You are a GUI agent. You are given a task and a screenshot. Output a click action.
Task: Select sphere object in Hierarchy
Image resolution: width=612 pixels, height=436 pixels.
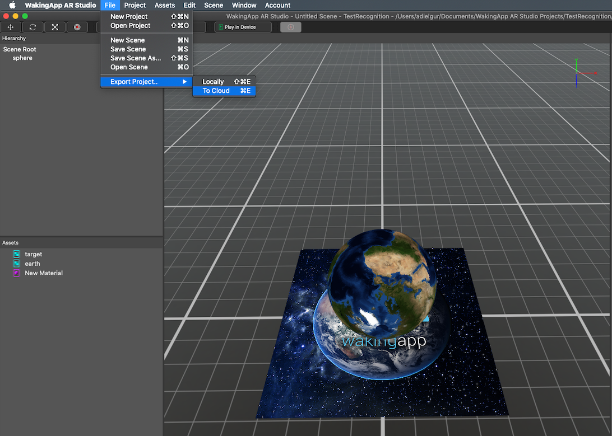tap(22, 58)
